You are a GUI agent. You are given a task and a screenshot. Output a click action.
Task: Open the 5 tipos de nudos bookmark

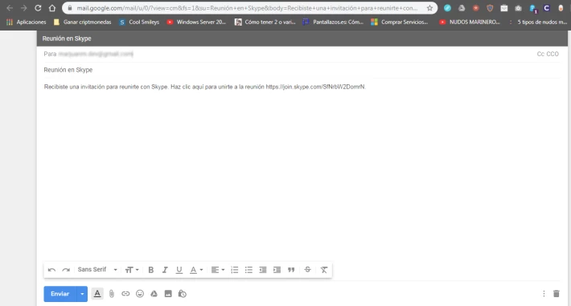[537, 22]
